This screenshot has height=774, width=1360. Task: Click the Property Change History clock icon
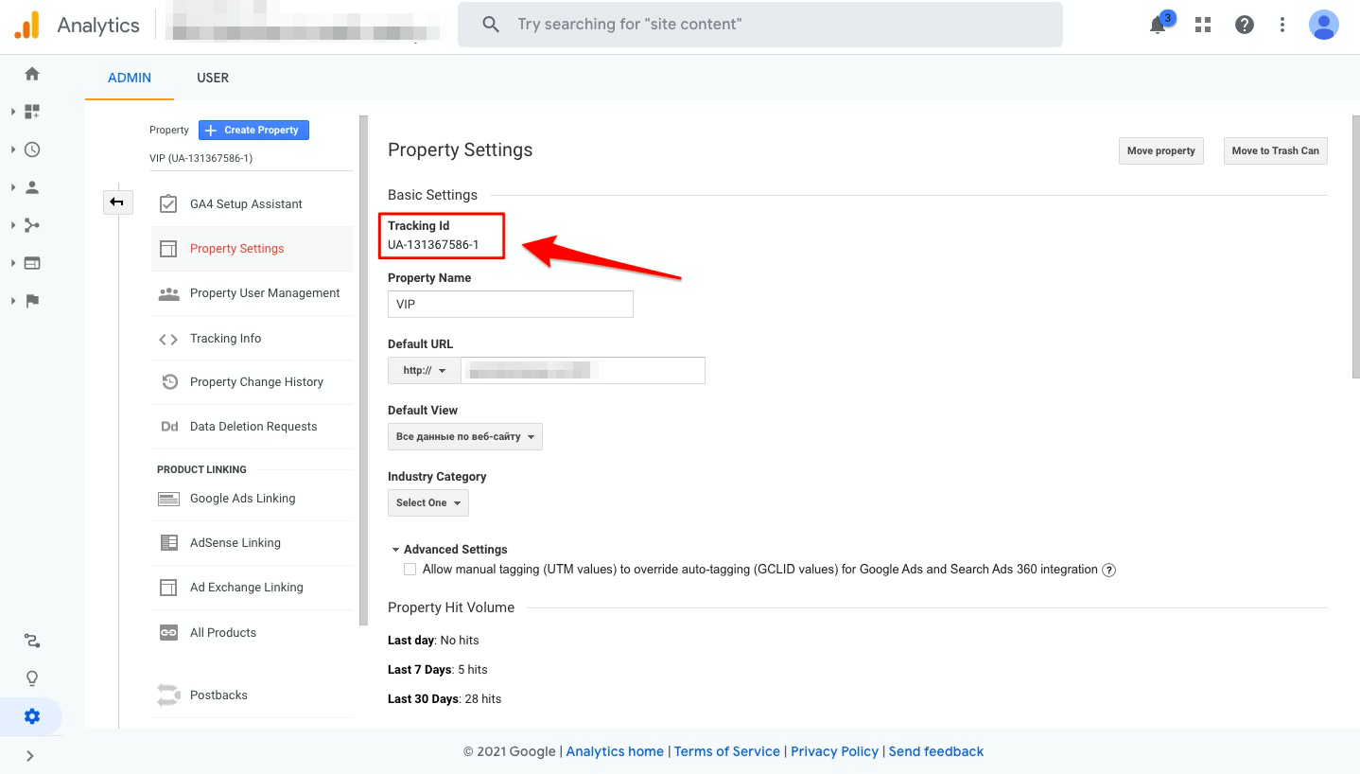[x=169, y=382]
